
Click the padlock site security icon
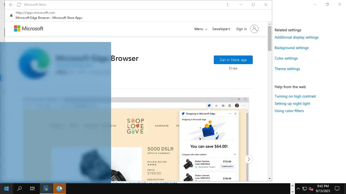click(x=11, y=15)
